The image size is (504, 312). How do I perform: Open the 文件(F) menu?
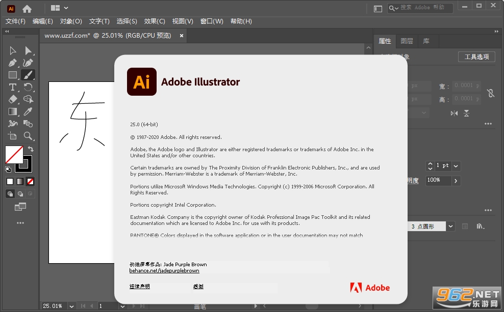(15, 21)
